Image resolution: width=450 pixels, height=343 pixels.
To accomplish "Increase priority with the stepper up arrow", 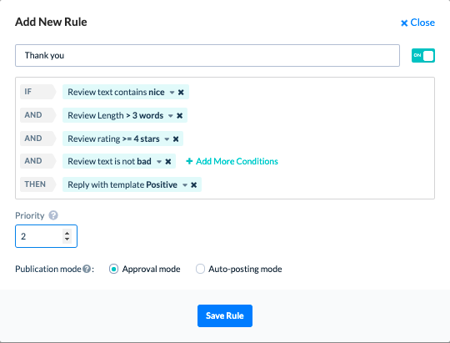I will point(67,233).
